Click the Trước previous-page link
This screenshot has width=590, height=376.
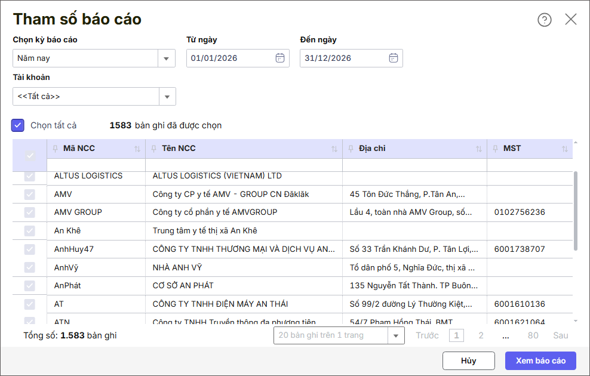tap(427, 335)
